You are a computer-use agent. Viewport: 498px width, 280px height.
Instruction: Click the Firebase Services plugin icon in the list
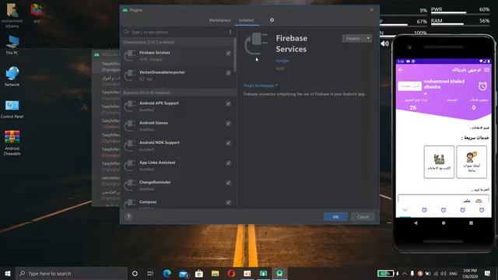[x=130, y=55]
